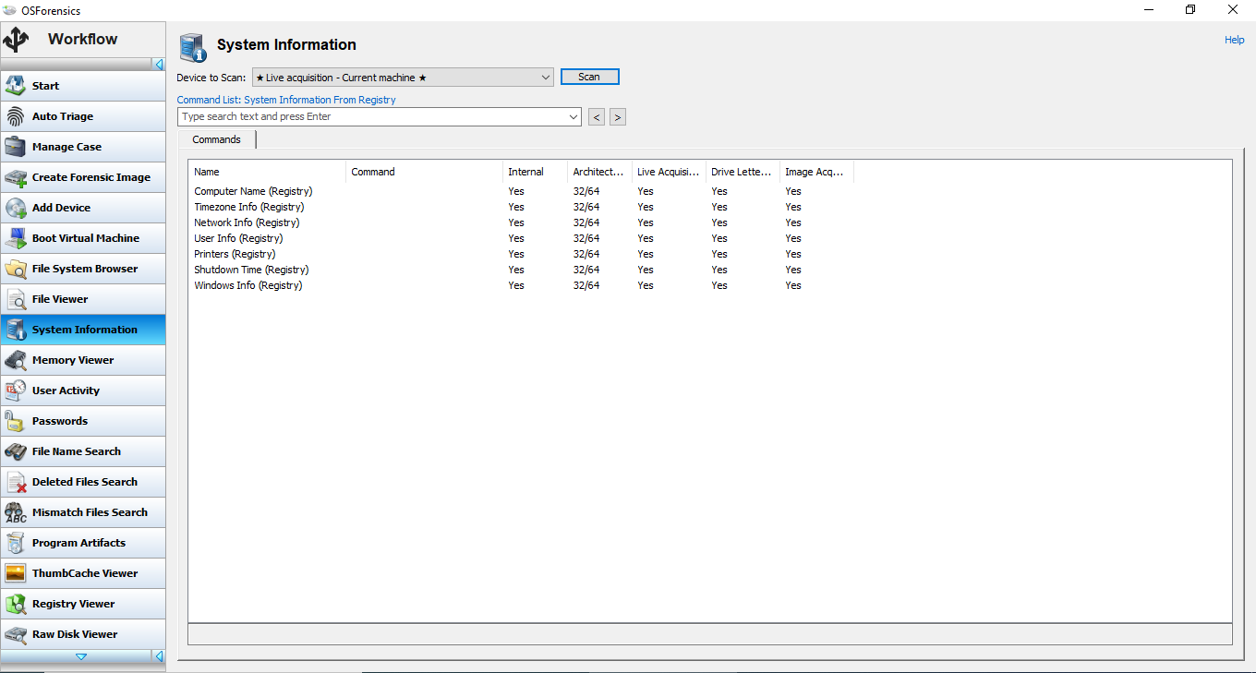Open the Manage Case module
1256x673 pixels.
83,147
